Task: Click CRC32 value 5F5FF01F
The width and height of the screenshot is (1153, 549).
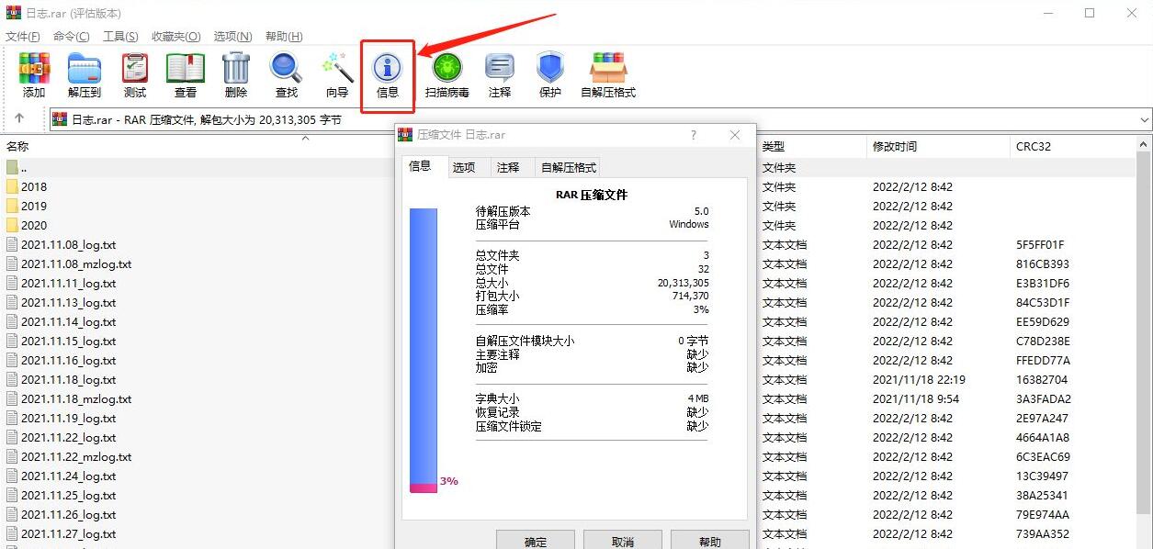Action: click(x=1040, y=244)
